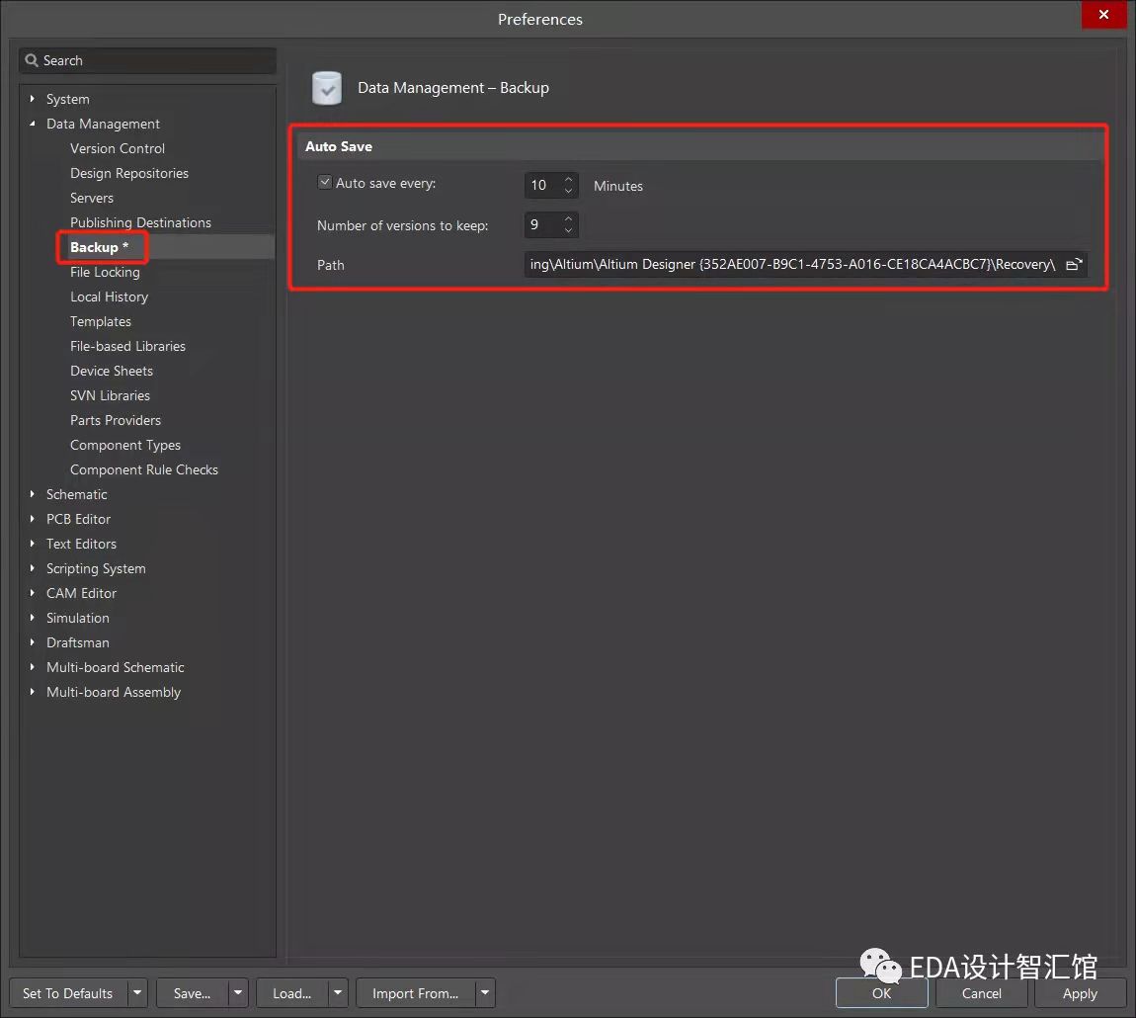Select the Schematic tree label

click(77, 494)
